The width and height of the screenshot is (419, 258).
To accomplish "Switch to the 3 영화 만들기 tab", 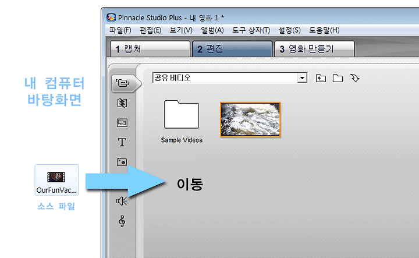I will click(314, 49).
